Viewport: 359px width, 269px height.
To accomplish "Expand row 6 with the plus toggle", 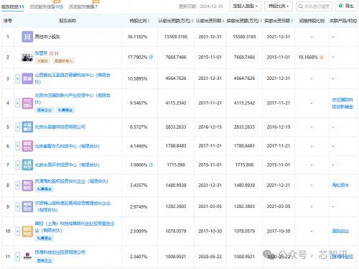I will pyautogui.click(x=17, y=146).
